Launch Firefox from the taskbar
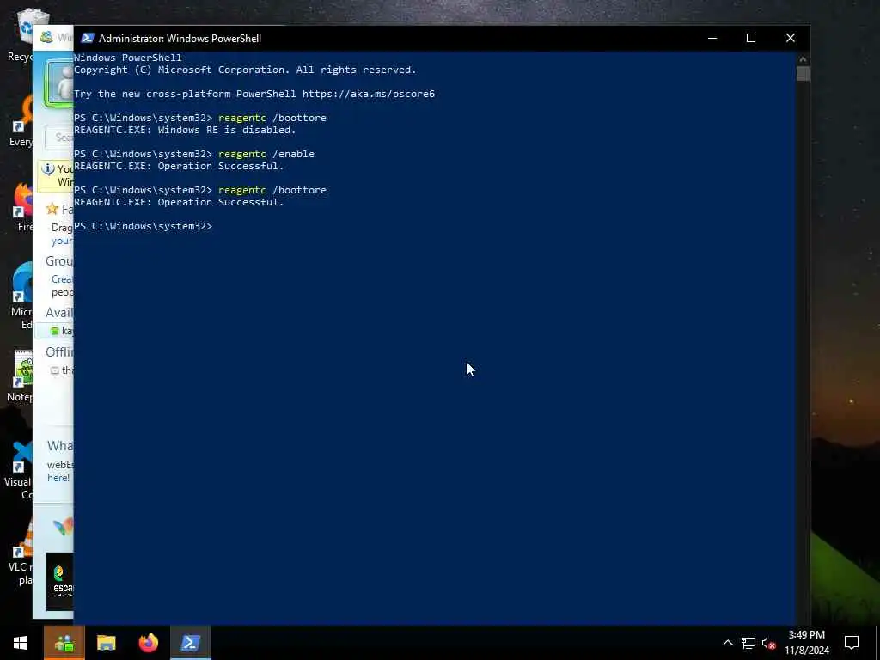This screenshot has height=660, width=880. click(148, 643)
